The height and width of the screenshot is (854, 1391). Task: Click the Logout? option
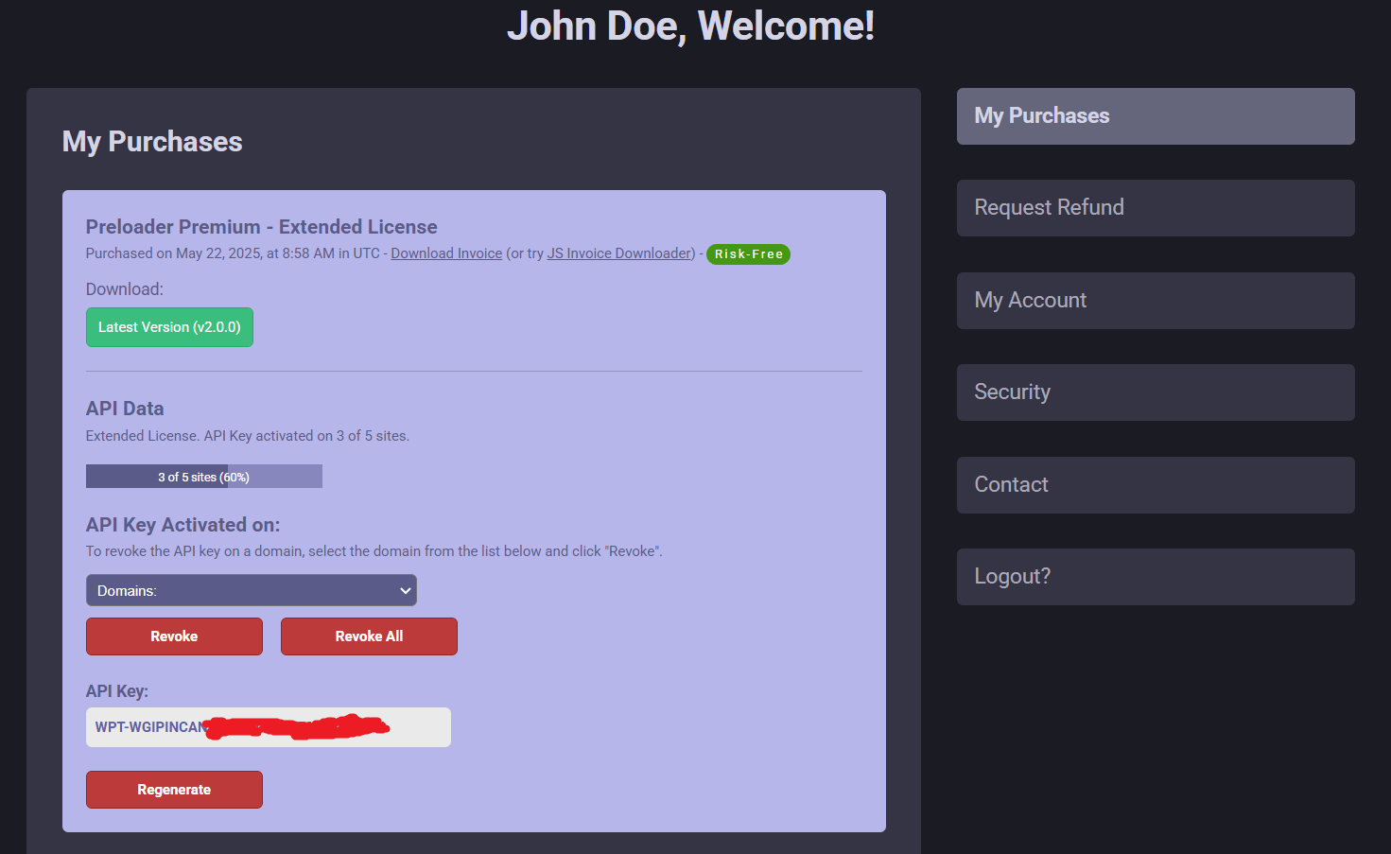click(1155, 577)
